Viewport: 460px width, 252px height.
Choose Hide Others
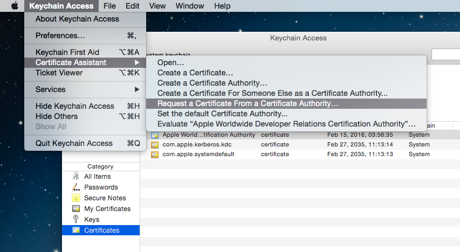(x=85, y=116)
